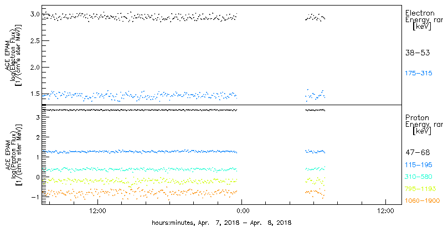Image resolution: width=443 pixels, height=227 pixels.
Task: Click the 2 tick label on proton axis
Action: [37, 137]
